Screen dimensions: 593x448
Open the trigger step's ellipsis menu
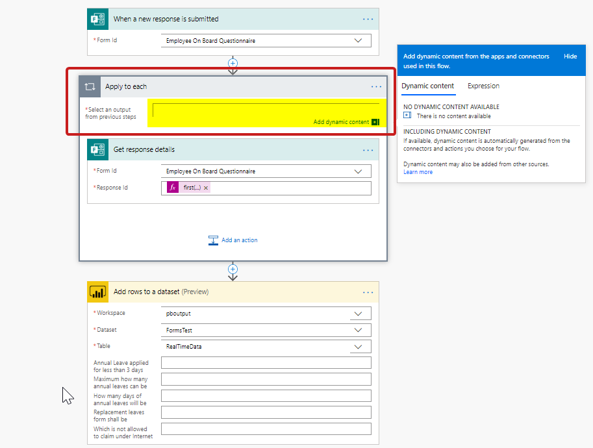tap(368, 19)
